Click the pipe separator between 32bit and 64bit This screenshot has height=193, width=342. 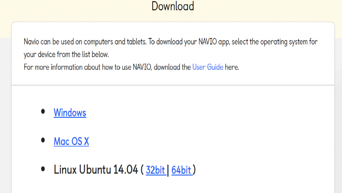(168, 170)
